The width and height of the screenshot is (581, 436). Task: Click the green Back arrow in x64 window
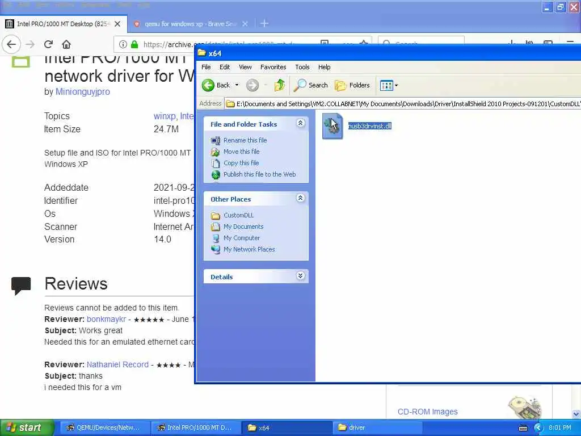click(x=208, y=85)
